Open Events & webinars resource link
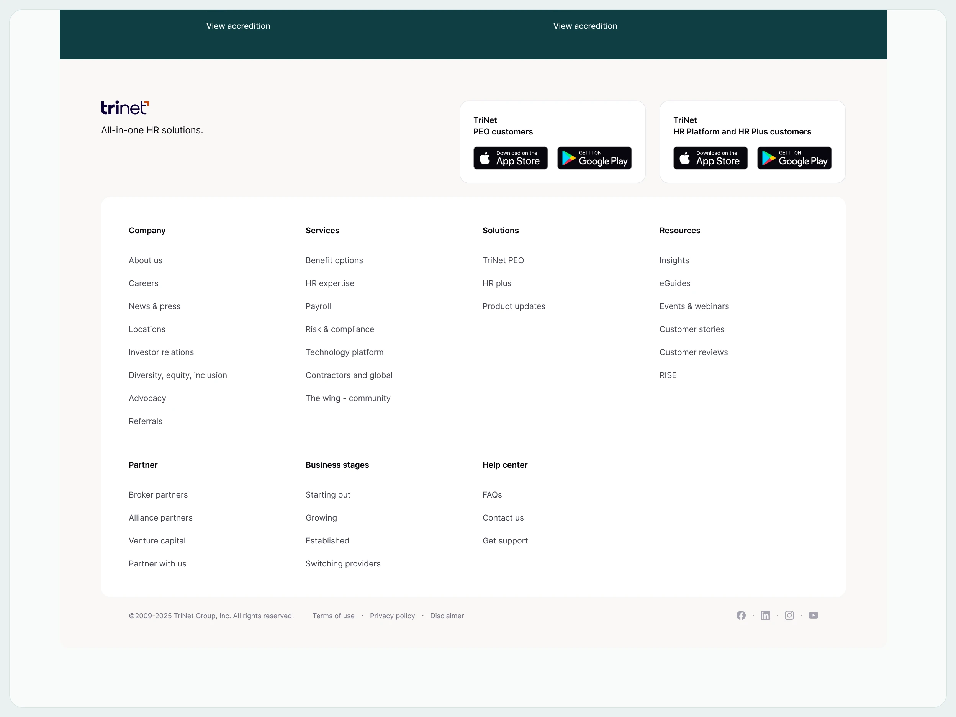956x717 pixels. pyautogui.click(x=694, y=306)
